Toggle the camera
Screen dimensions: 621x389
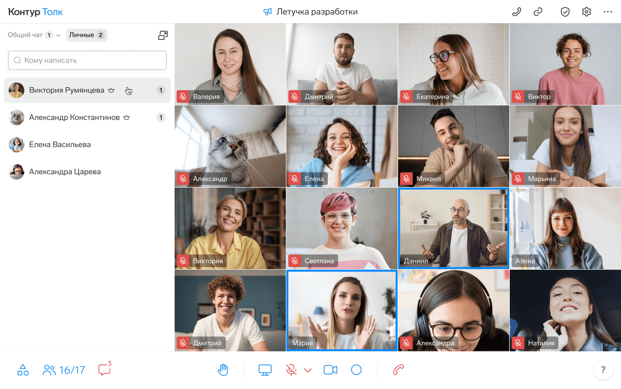pos(331,370)
